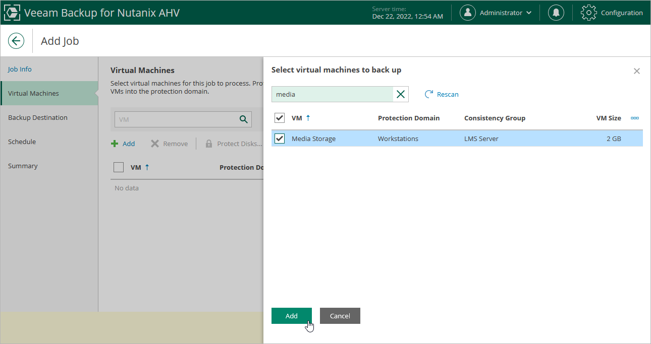Cancel the VM selection dialog

pos(340,316)
